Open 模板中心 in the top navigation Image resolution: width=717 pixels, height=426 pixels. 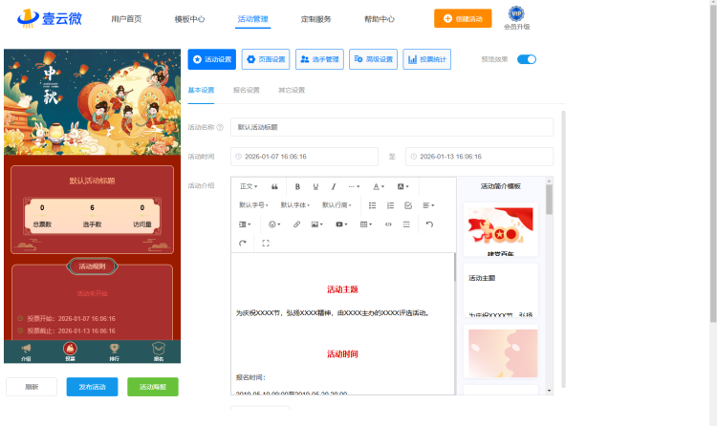pos(189,19)
